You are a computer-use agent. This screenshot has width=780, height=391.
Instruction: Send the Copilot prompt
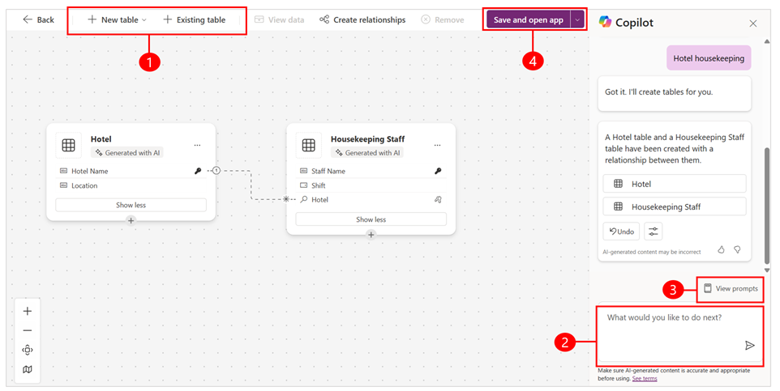[x=750, y=346]
